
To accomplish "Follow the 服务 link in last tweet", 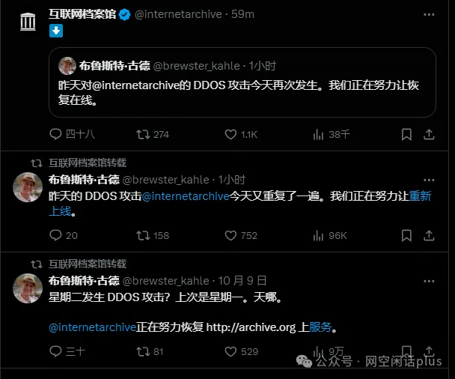I will [x=320, y=327].
